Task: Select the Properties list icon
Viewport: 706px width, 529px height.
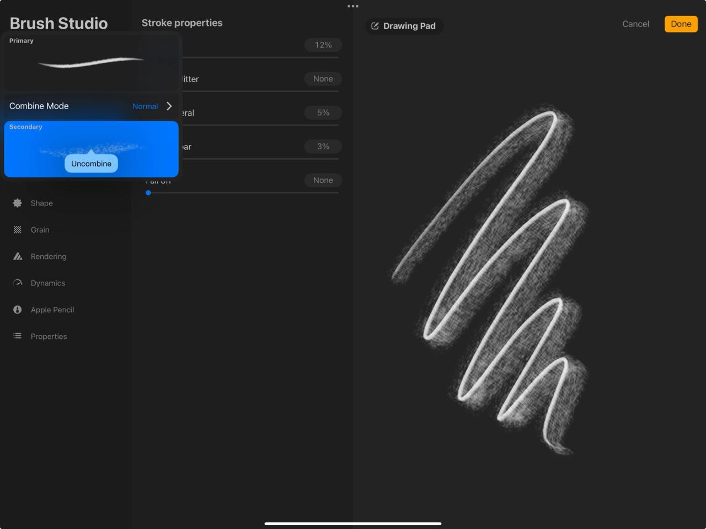Action: click(18, 336)
